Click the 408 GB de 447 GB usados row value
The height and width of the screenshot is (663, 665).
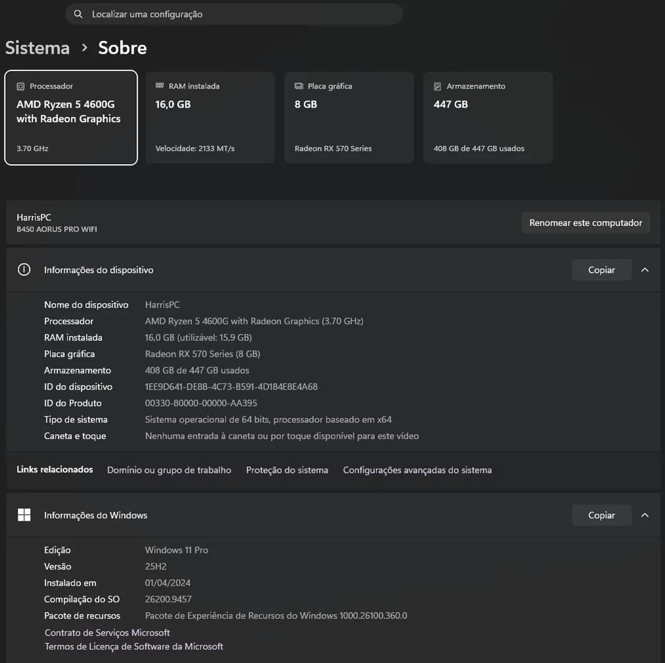(x=197, y=370)
